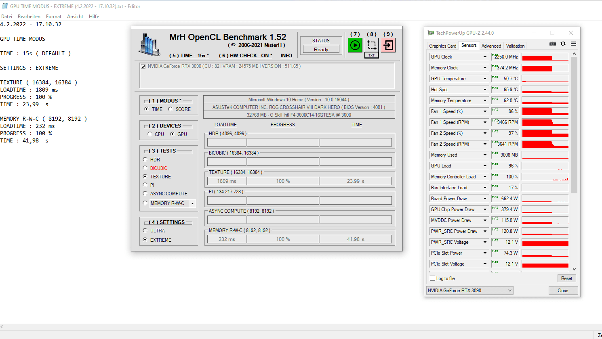Click GPU-Z refresh icon
The height and width of the screenshot is (339, 602).
pos(563,44)
